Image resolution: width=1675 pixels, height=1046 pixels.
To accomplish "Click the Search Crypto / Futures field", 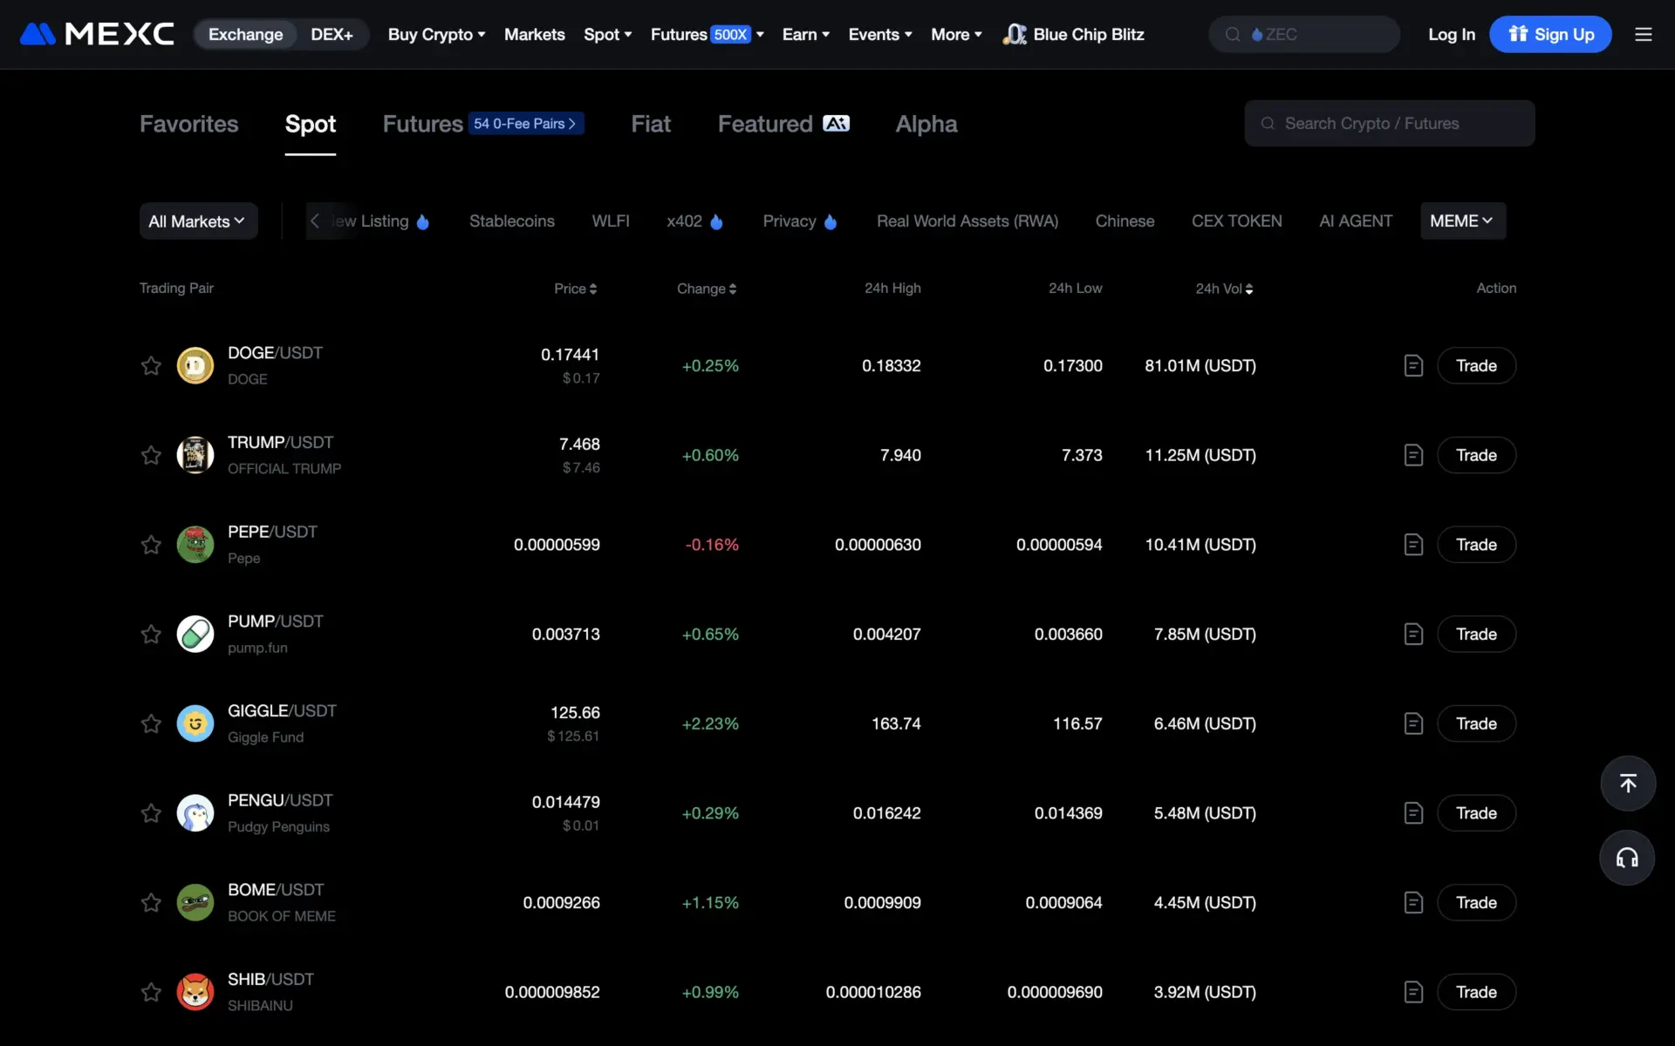I will (1389, 123).
